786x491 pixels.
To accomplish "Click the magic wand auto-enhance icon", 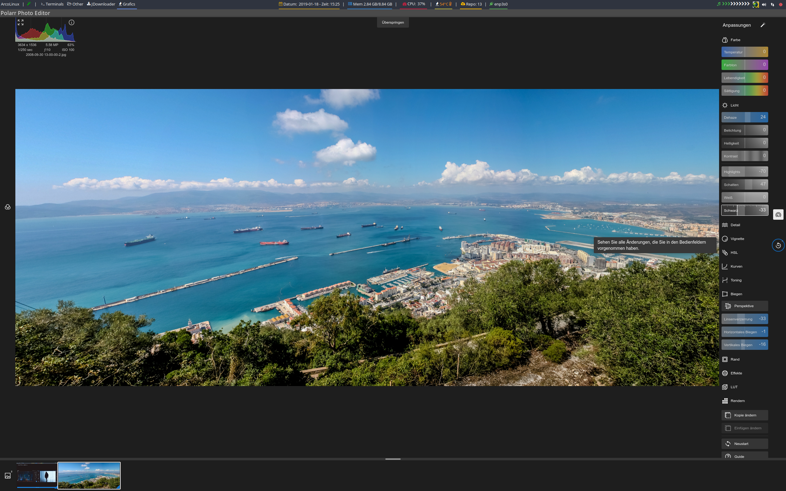I will point(763,25).
